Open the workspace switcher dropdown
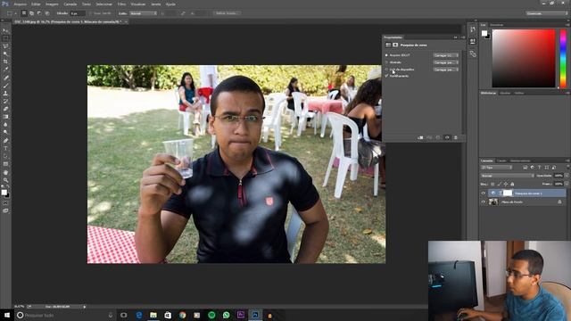 click(x=547, y=13)
